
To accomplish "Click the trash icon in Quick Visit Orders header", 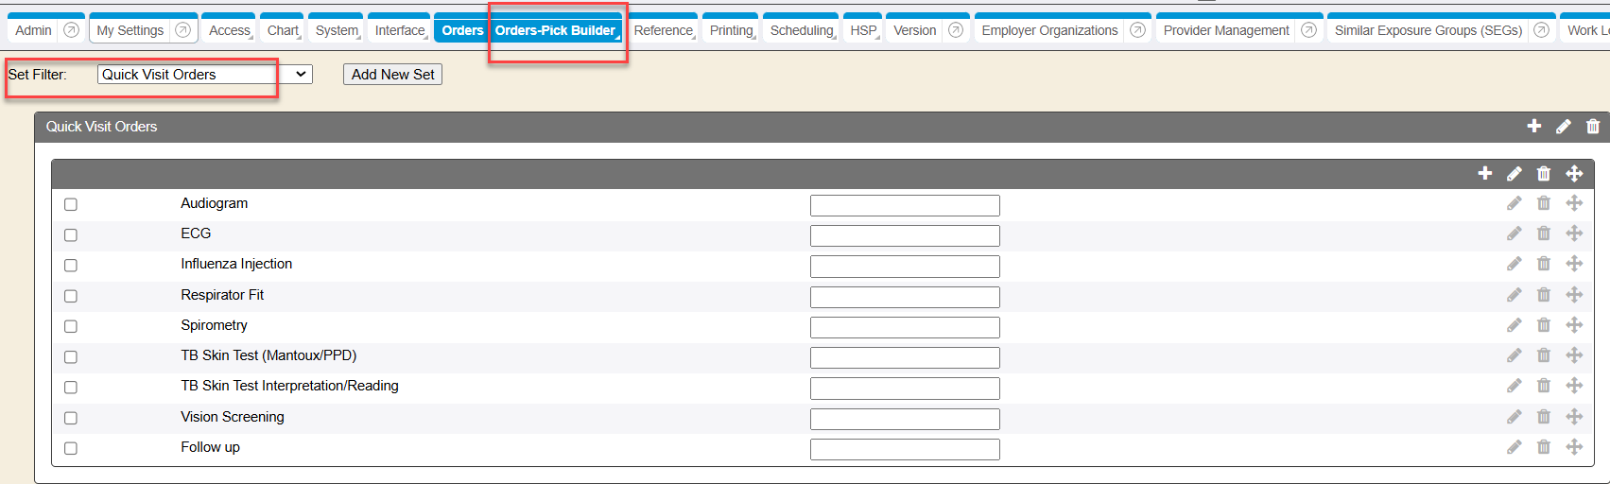I will 1593,127.
